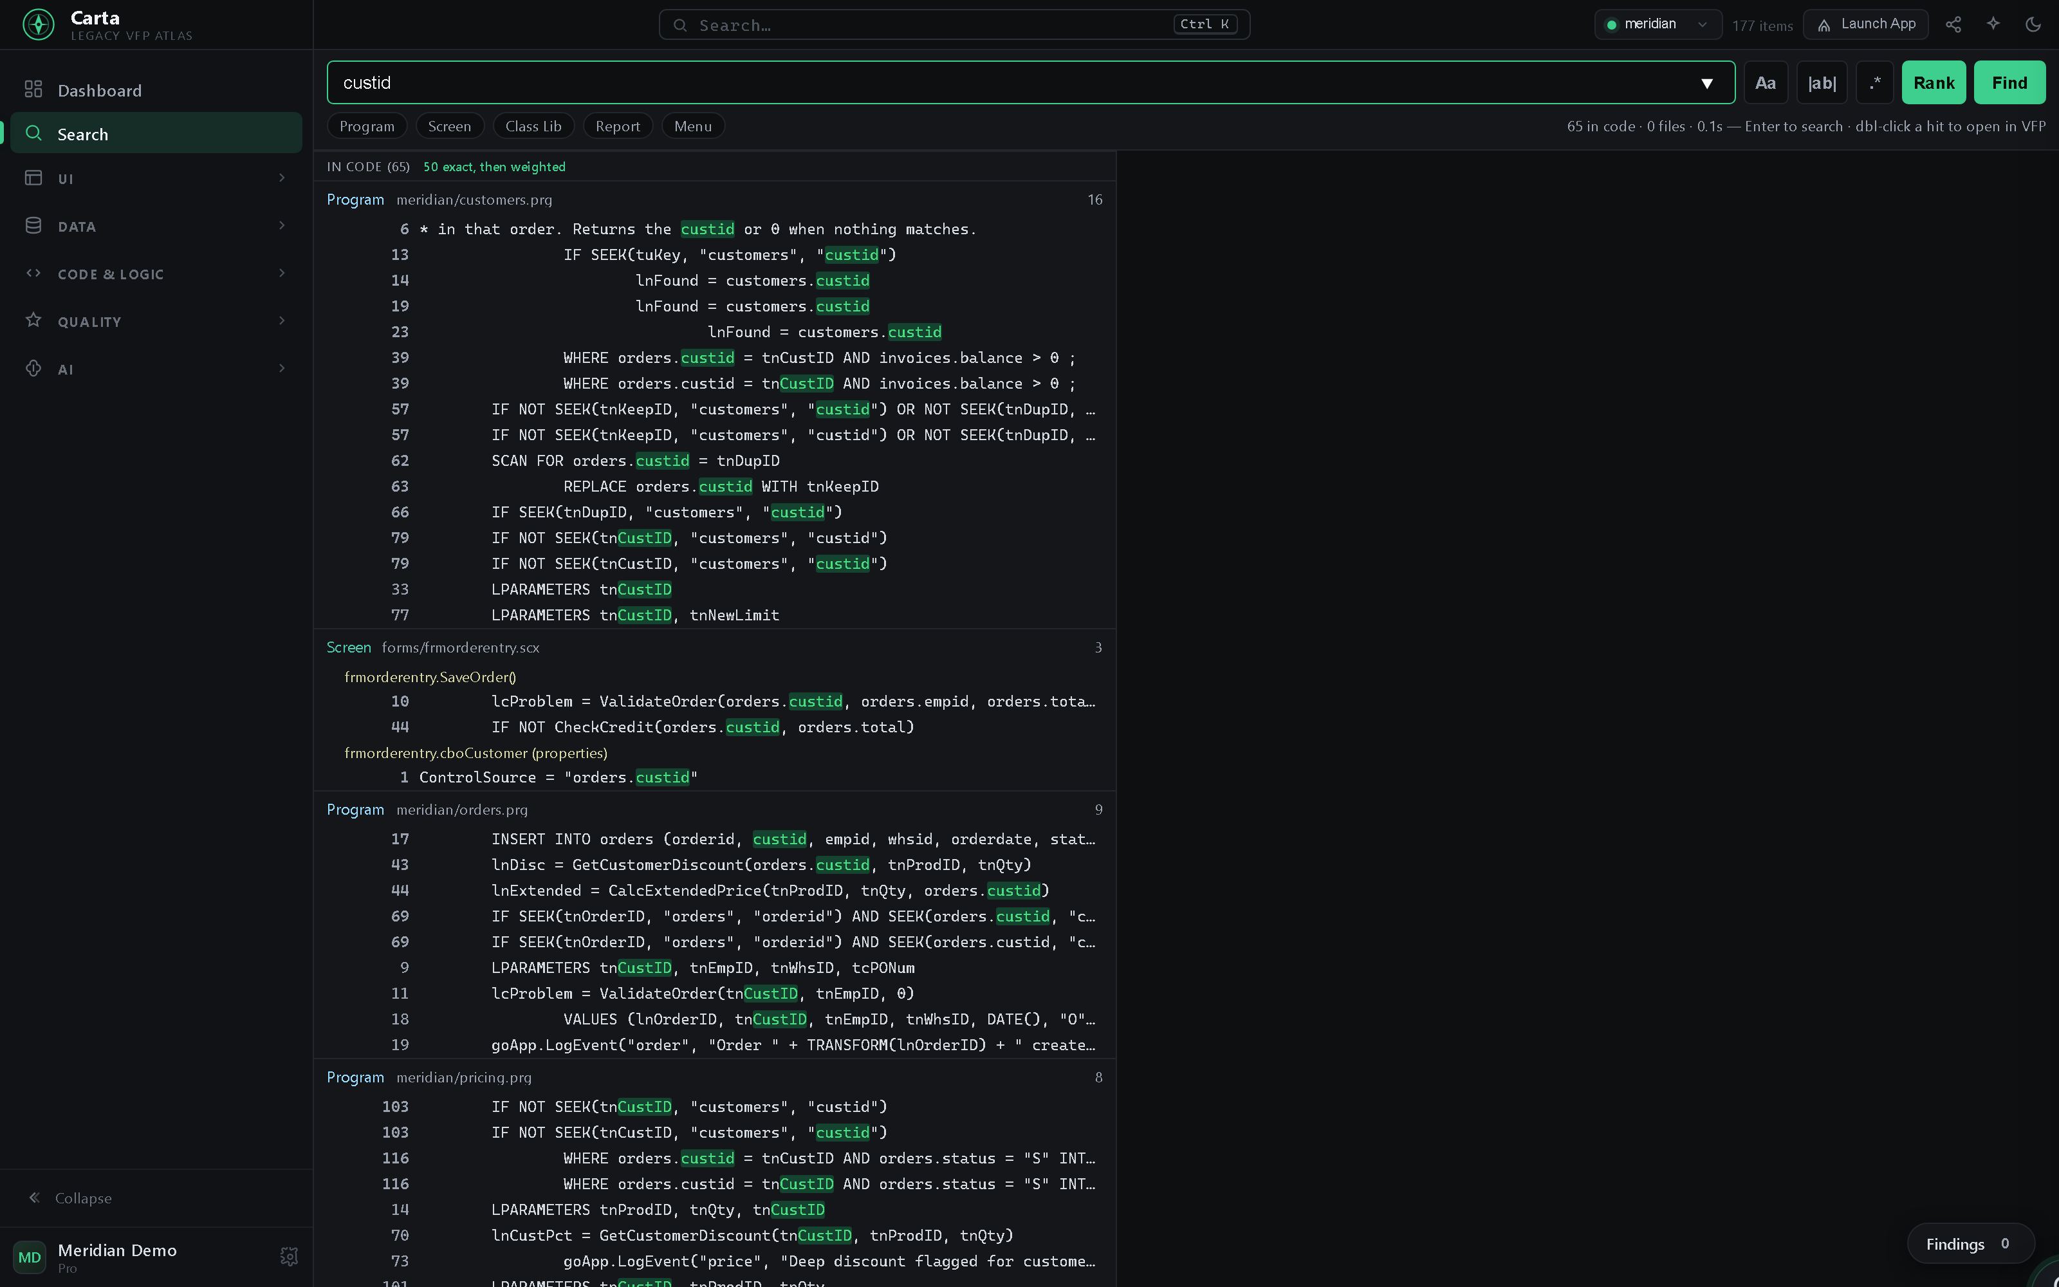The height and width of the screenshot is (1287, 2059).
Task: Toggle the Class Lib filter chip
Action: tap(533, 126)
